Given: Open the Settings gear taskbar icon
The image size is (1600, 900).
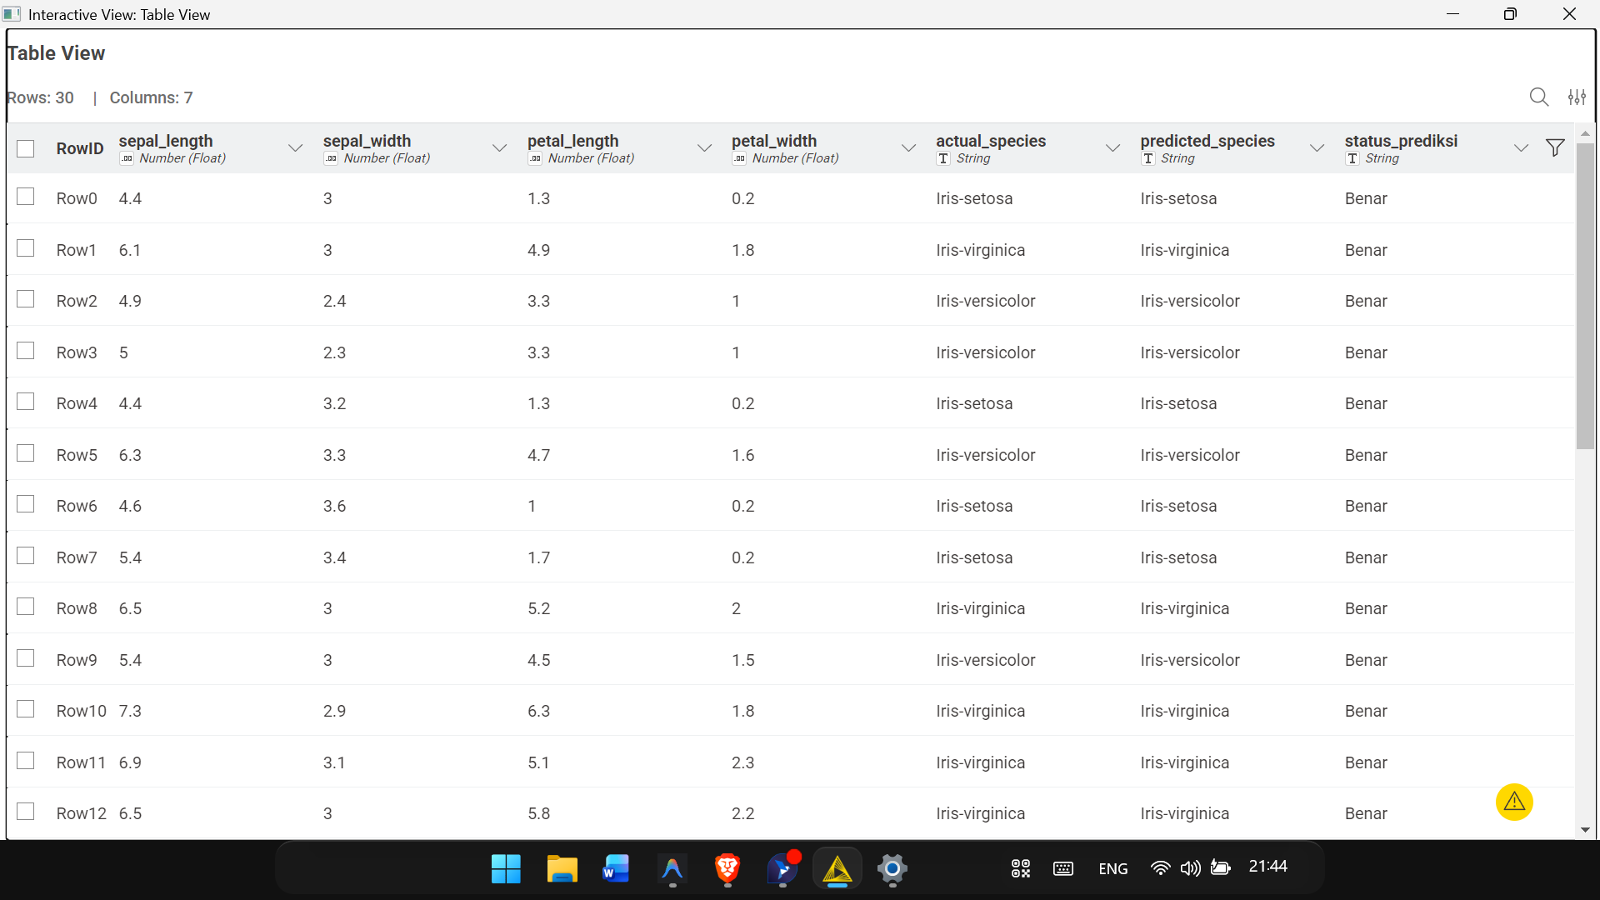Looking at the screenshot, I should pos(892,868).
